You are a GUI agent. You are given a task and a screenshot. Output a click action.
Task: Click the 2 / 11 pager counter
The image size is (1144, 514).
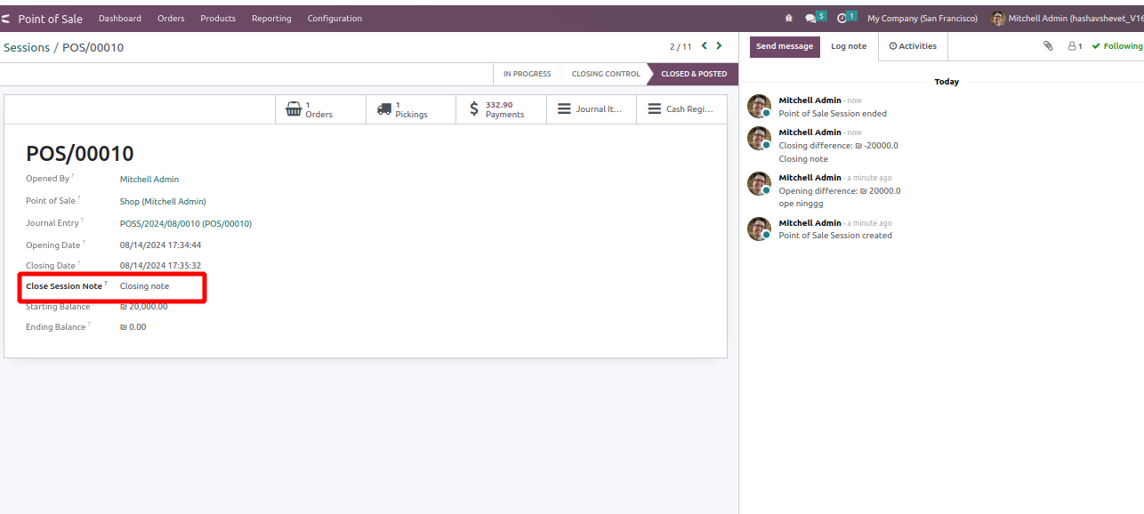point(681,47)
